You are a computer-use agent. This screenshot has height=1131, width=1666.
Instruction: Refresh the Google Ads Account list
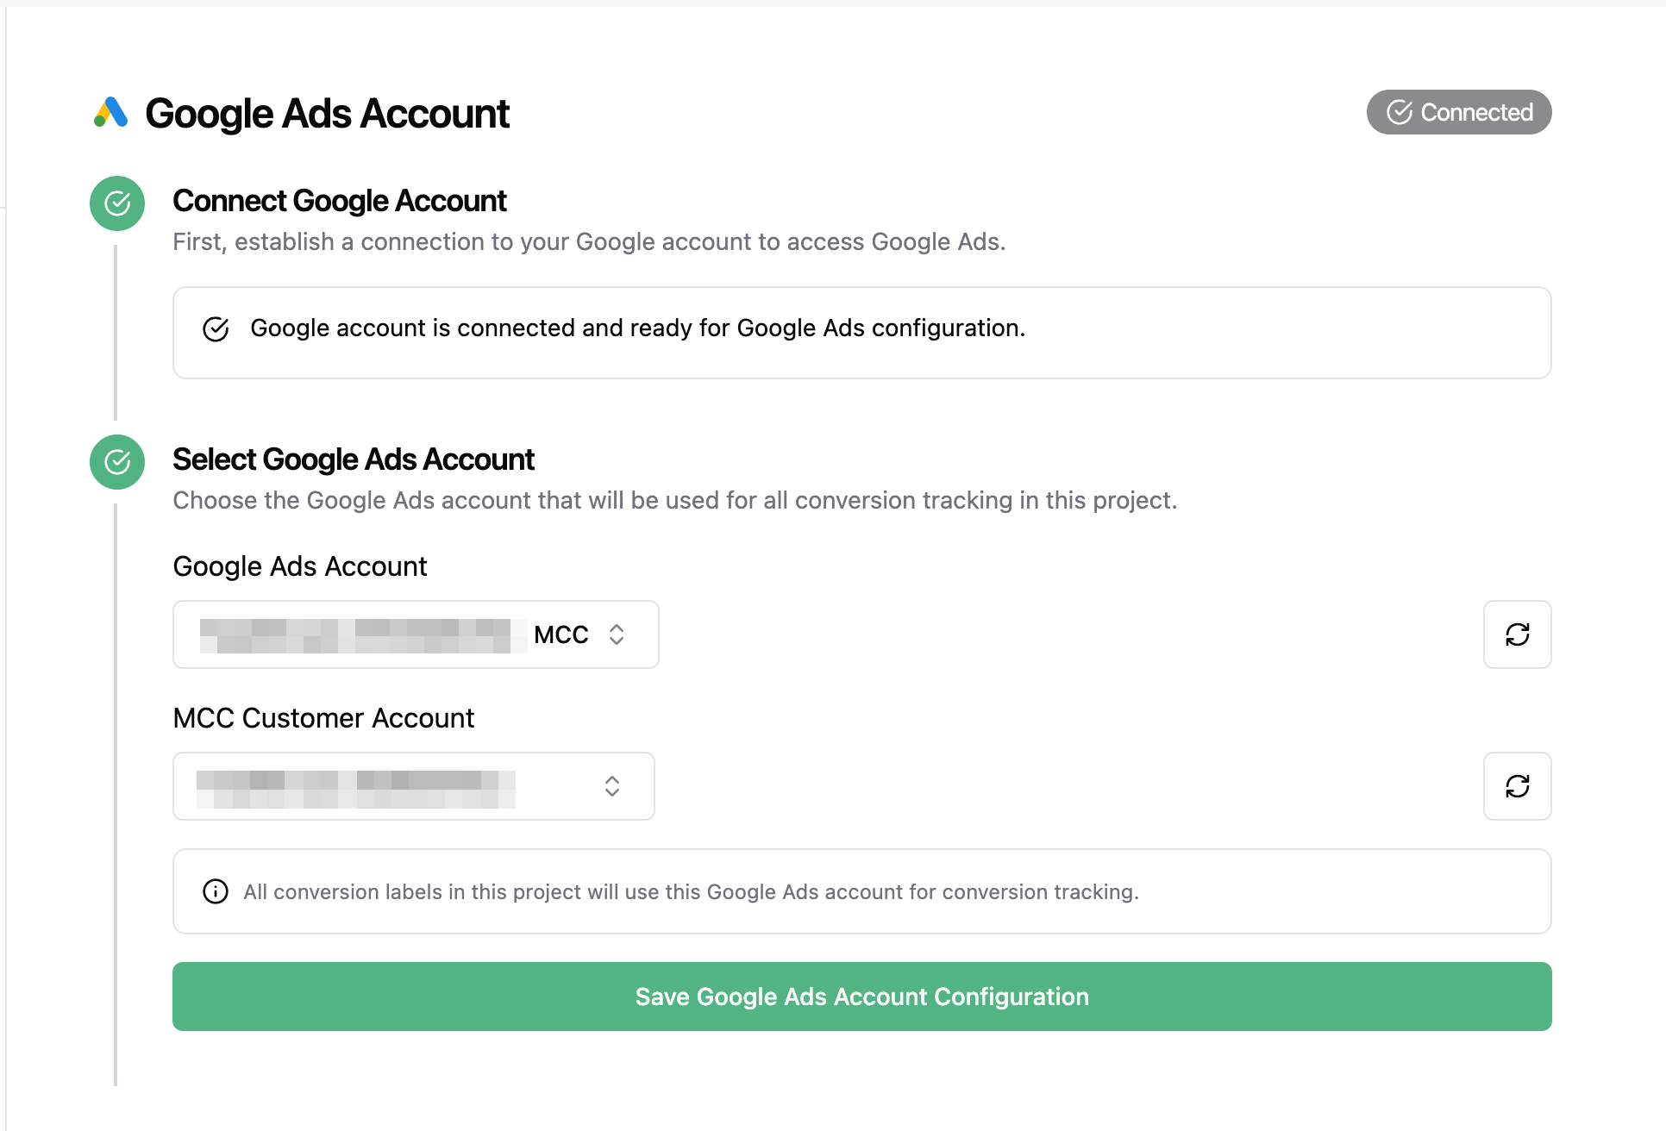(1517, 634)
